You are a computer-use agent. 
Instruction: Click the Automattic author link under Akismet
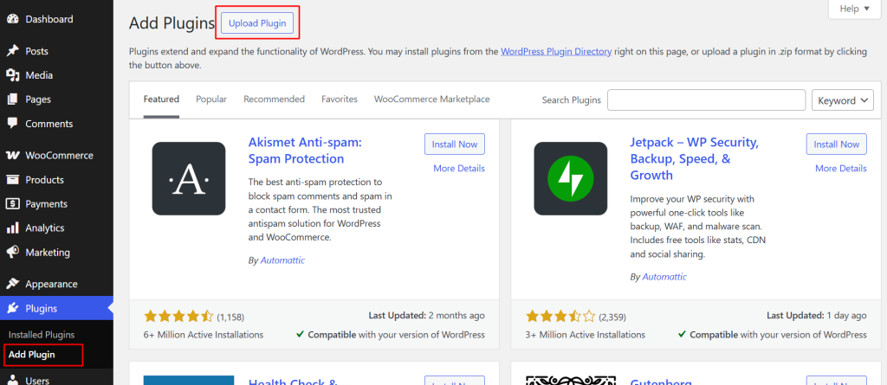(282, 260)
